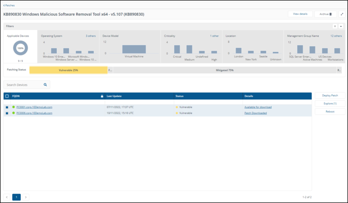Clear filters using the X icon
The image size is (348, 203).
tap(335, 26)
